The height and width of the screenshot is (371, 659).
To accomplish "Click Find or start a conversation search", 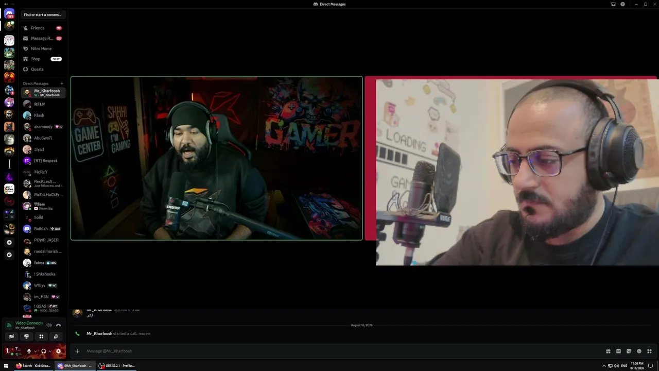I will coord(43,15).
